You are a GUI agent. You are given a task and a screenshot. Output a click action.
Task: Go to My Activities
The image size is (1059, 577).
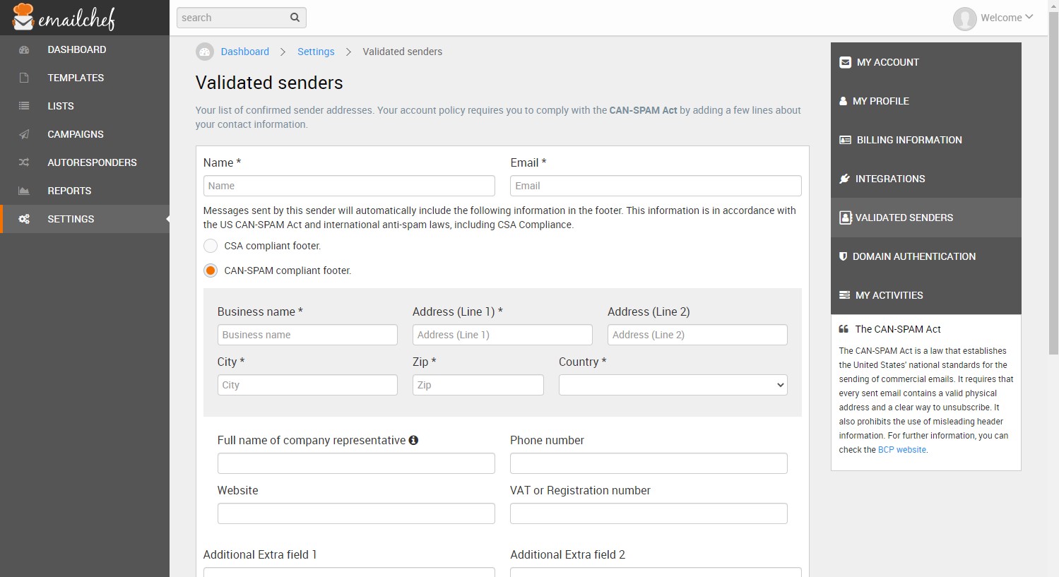pos(926,295)
